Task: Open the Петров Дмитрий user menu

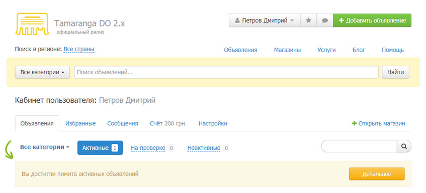Action: pos(265,20)
